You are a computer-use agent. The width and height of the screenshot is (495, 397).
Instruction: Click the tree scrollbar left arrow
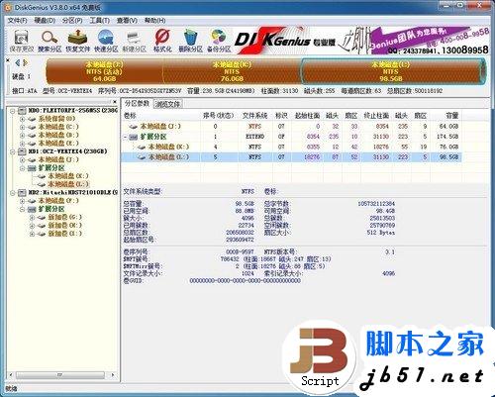point(11,375)
